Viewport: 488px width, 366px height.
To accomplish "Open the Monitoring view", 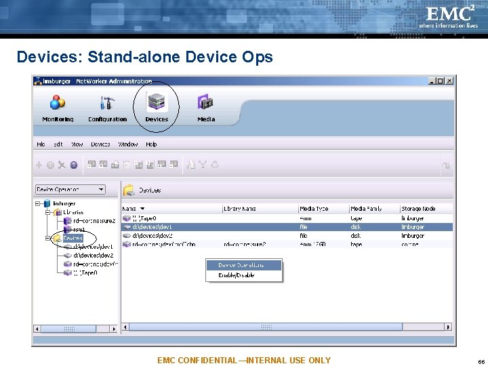I will click(58, 108).
